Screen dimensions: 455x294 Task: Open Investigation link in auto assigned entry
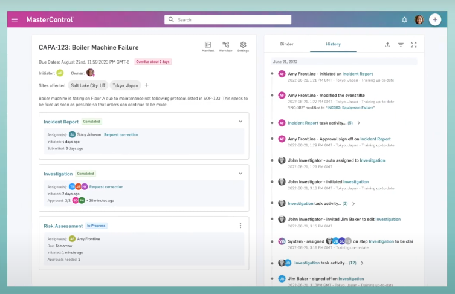click(x=372, y=160)
